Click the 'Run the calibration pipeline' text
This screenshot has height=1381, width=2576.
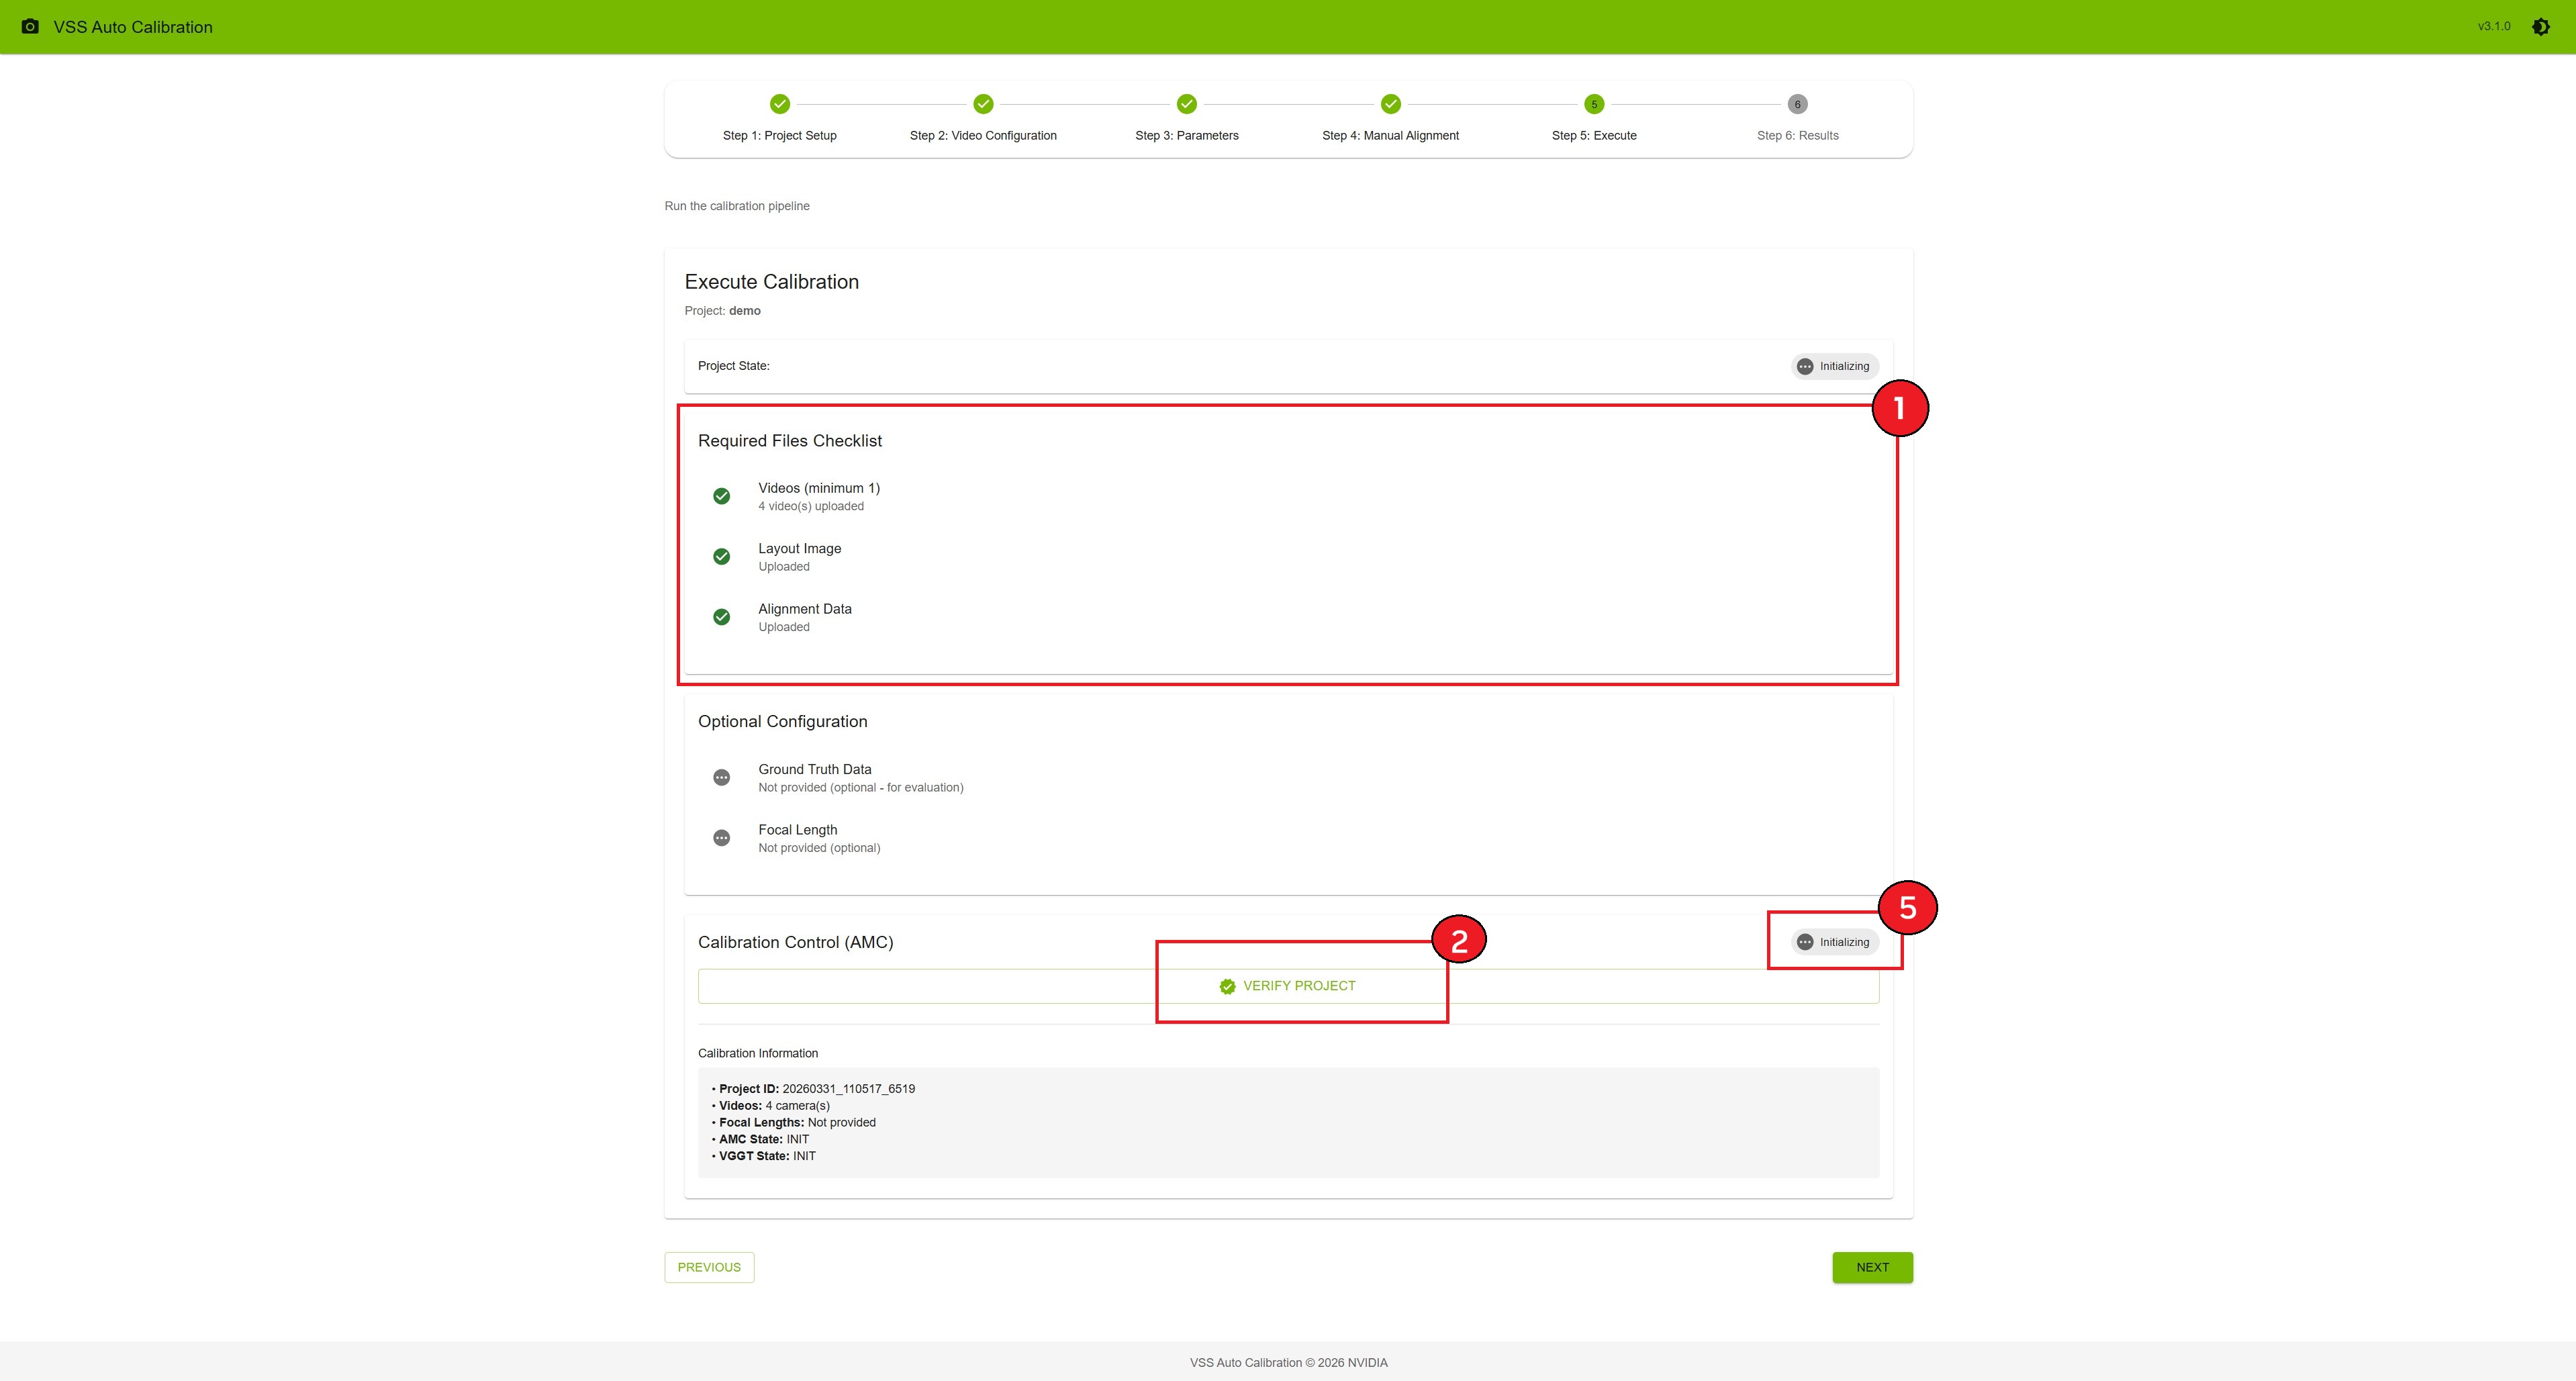pyautogui.click(x=737, y=206)
